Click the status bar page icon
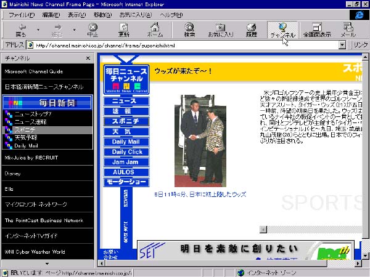 click(x=5, y=273)
